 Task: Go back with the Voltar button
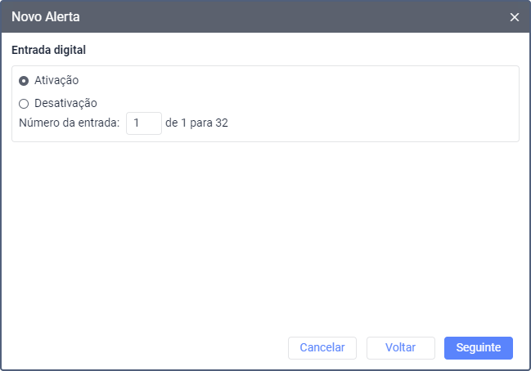[401, 347]
